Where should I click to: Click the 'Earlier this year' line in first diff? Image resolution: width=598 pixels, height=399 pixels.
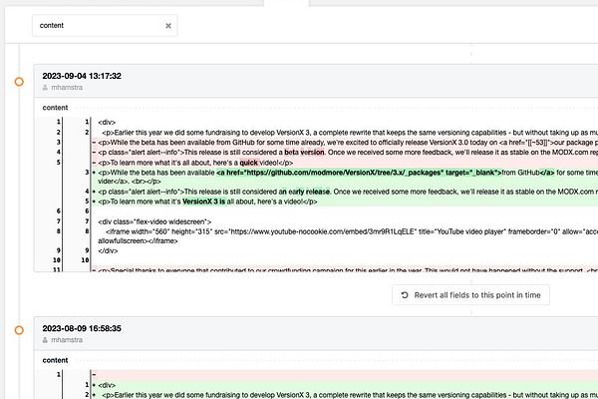[348, 133]
